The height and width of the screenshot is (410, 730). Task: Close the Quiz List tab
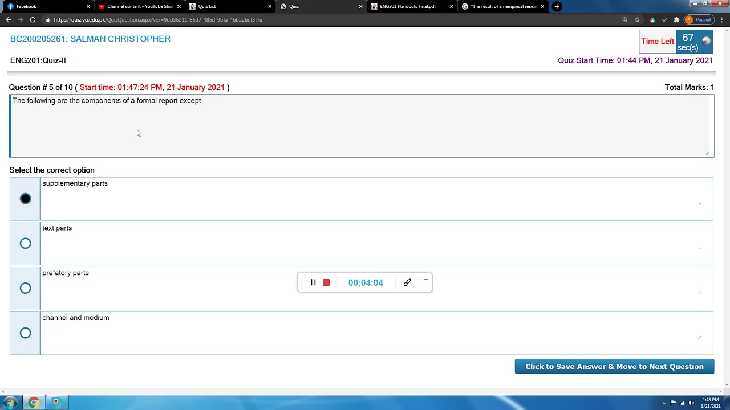pos(270,6)
